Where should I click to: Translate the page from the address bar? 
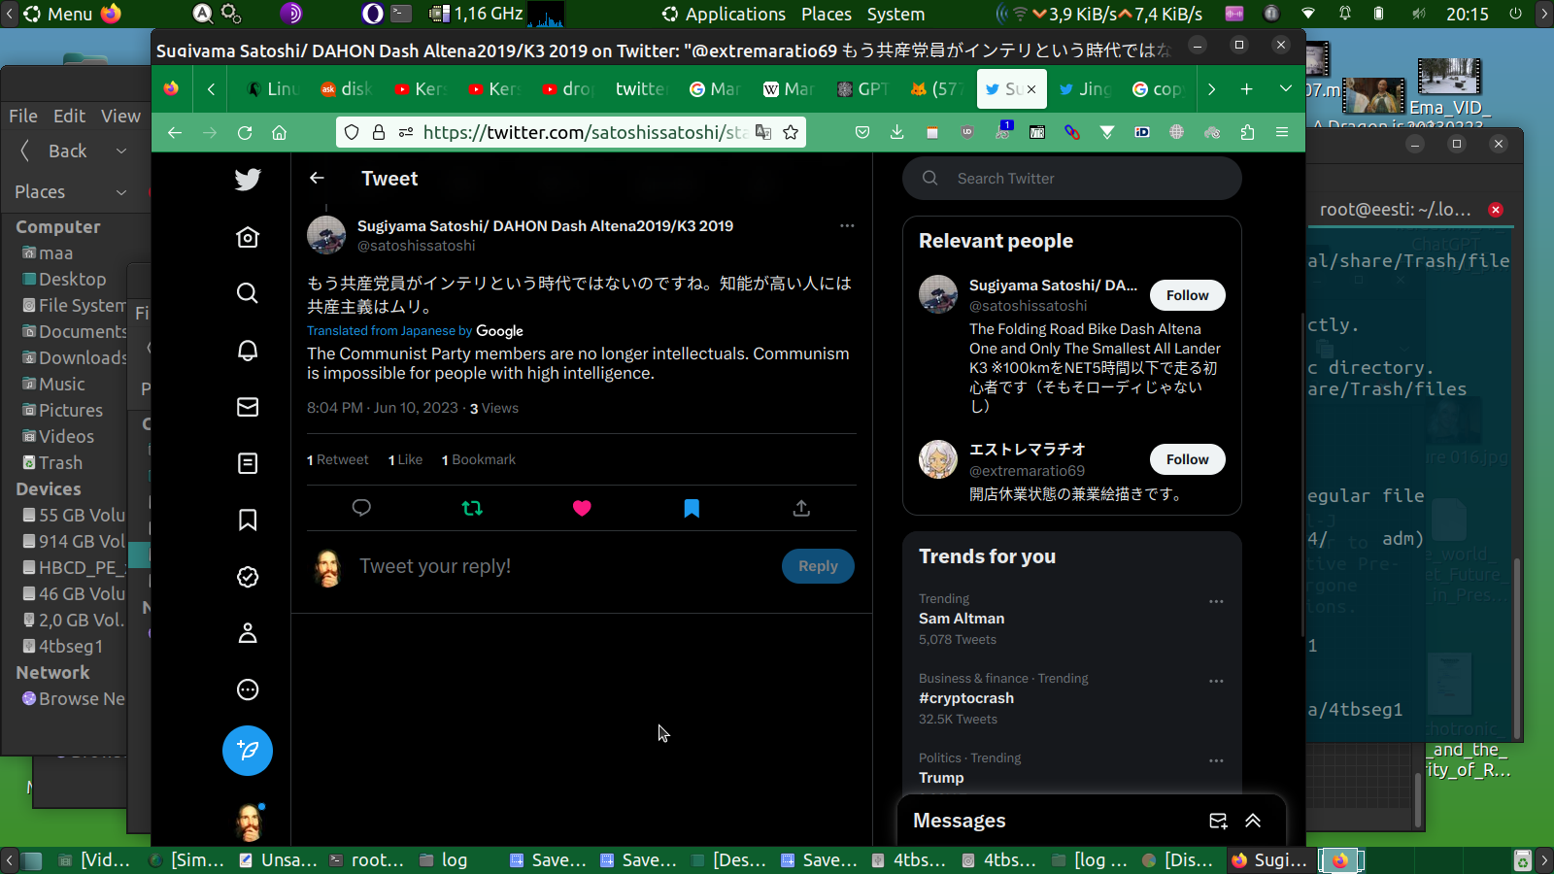point(763,132)
